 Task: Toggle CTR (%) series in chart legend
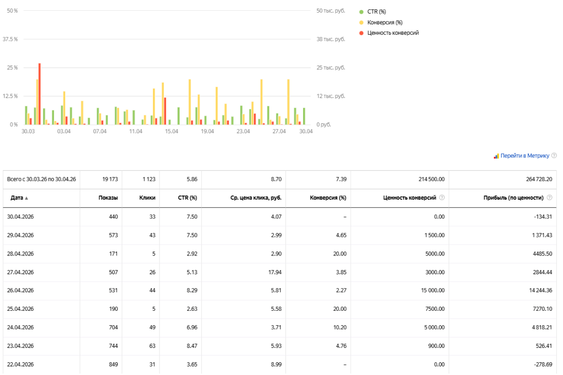tap(373, 12)
